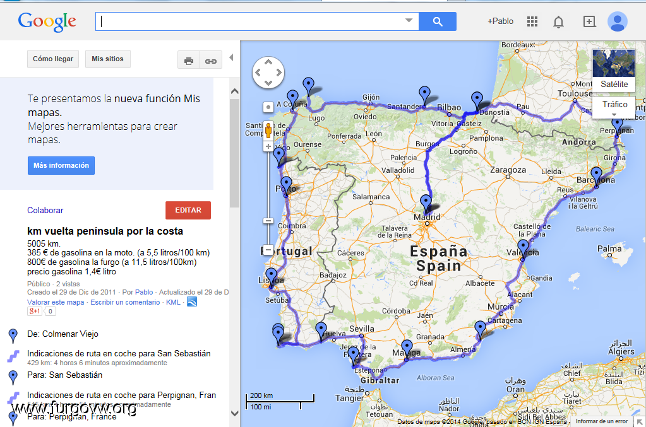Collapse the overview map corner arrow
Screen dimensions: 646x427
click(640, 422)
